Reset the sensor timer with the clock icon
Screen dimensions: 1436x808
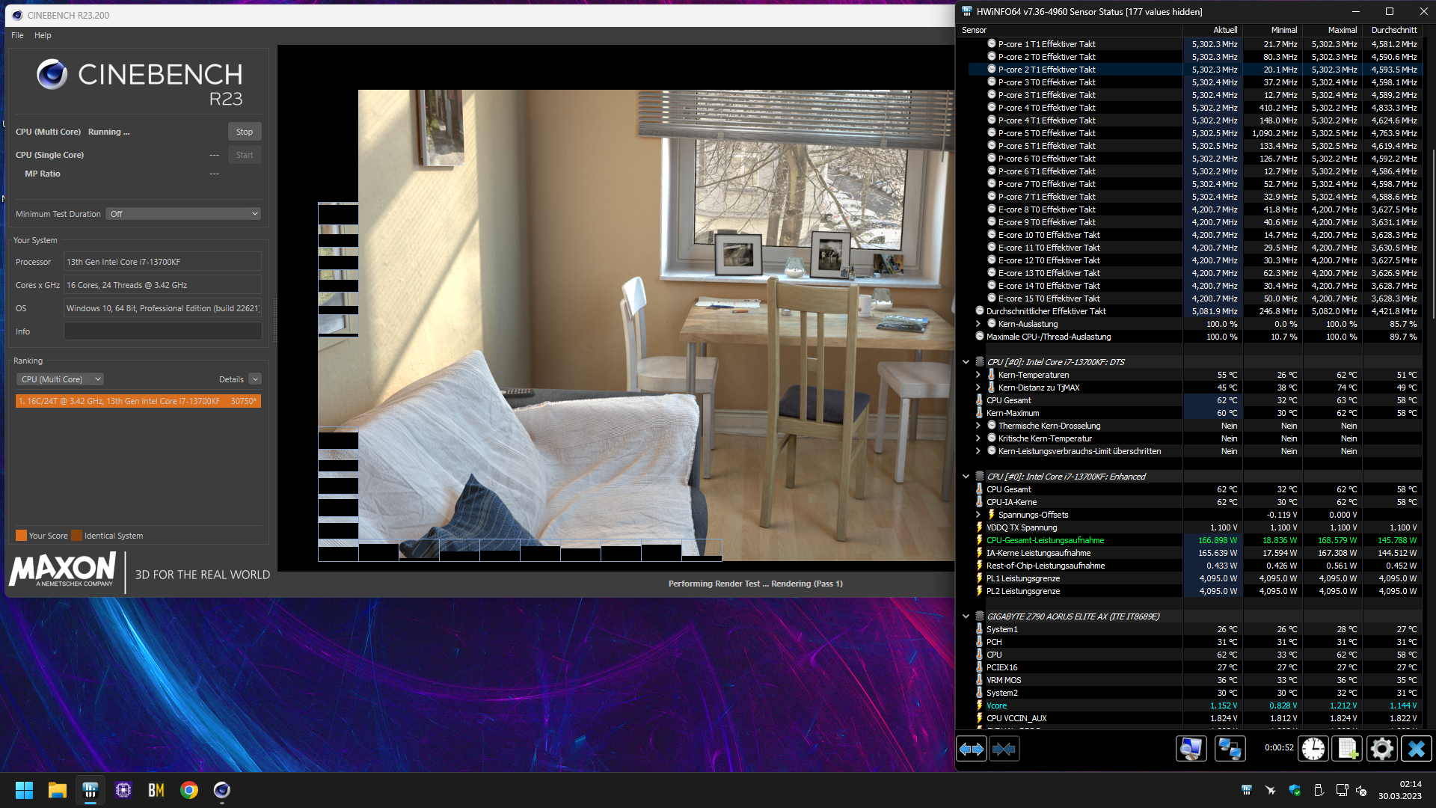click(1313, 749)
